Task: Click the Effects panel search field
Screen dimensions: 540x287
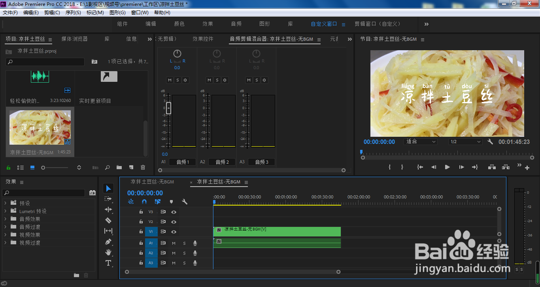Action: (x=43, y=193)
